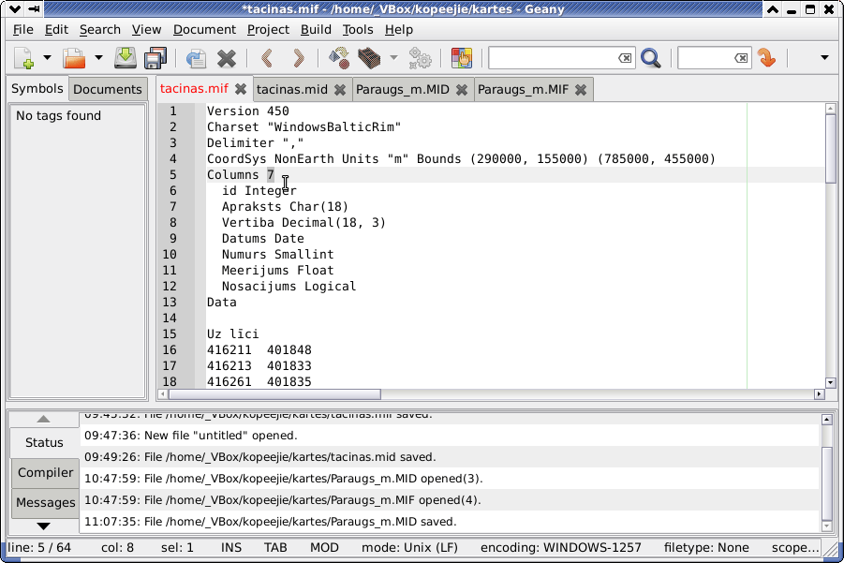
Task: Click the 'Apraksts Char(18)' line
Action: click(286, 207)
